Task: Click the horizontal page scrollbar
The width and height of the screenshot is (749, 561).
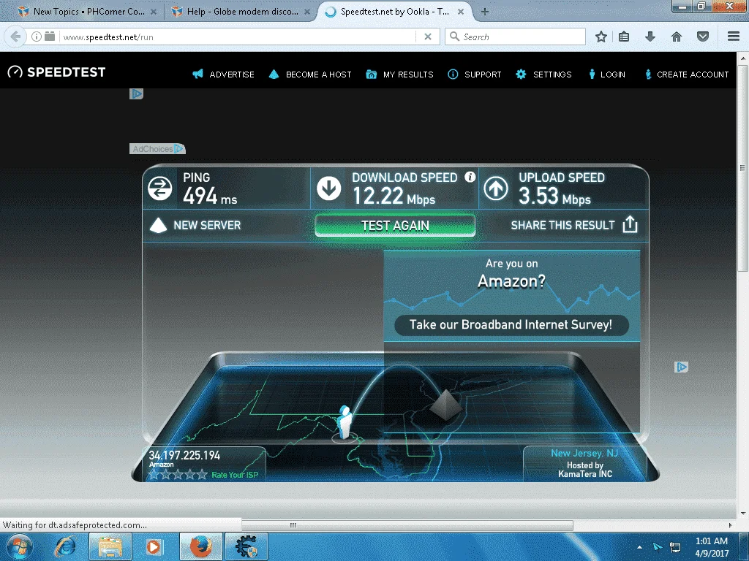Action: tap(407, 525)
